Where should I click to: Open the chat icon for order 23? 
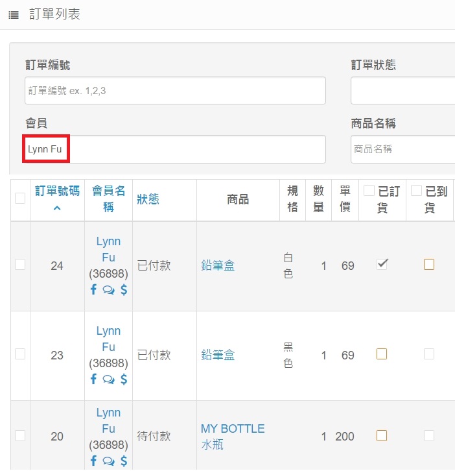(108, 379)
